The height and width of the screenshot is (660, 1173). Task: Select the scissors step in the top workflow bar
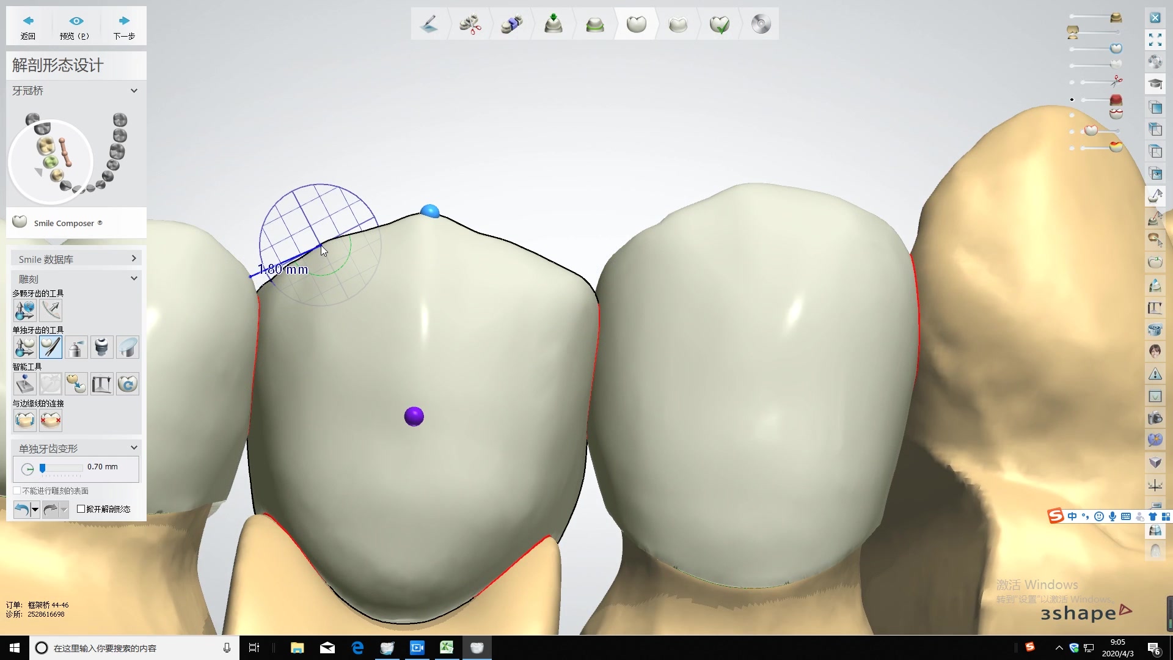tap(470, 24)
